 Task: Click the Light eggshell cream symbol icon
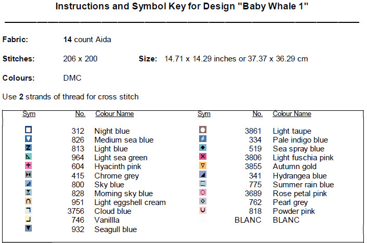coord(29,202)
